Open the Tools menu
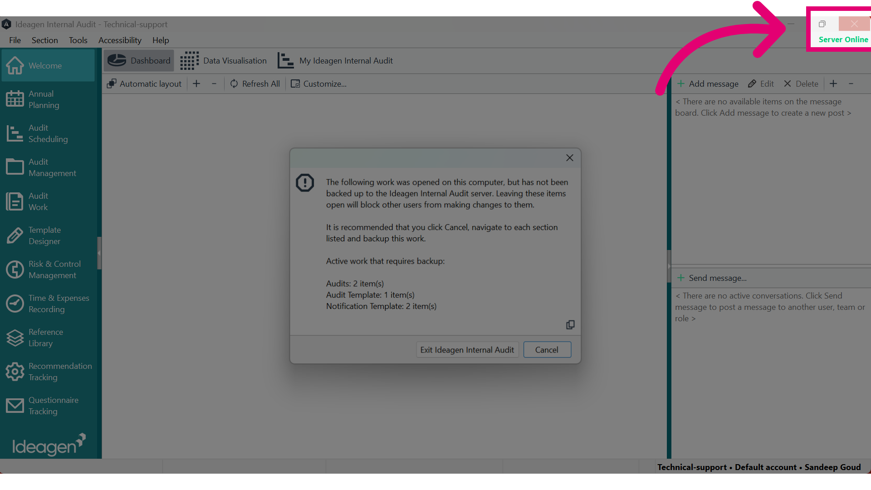The height and width of the screenshot is (490, 871). point(78,40)
